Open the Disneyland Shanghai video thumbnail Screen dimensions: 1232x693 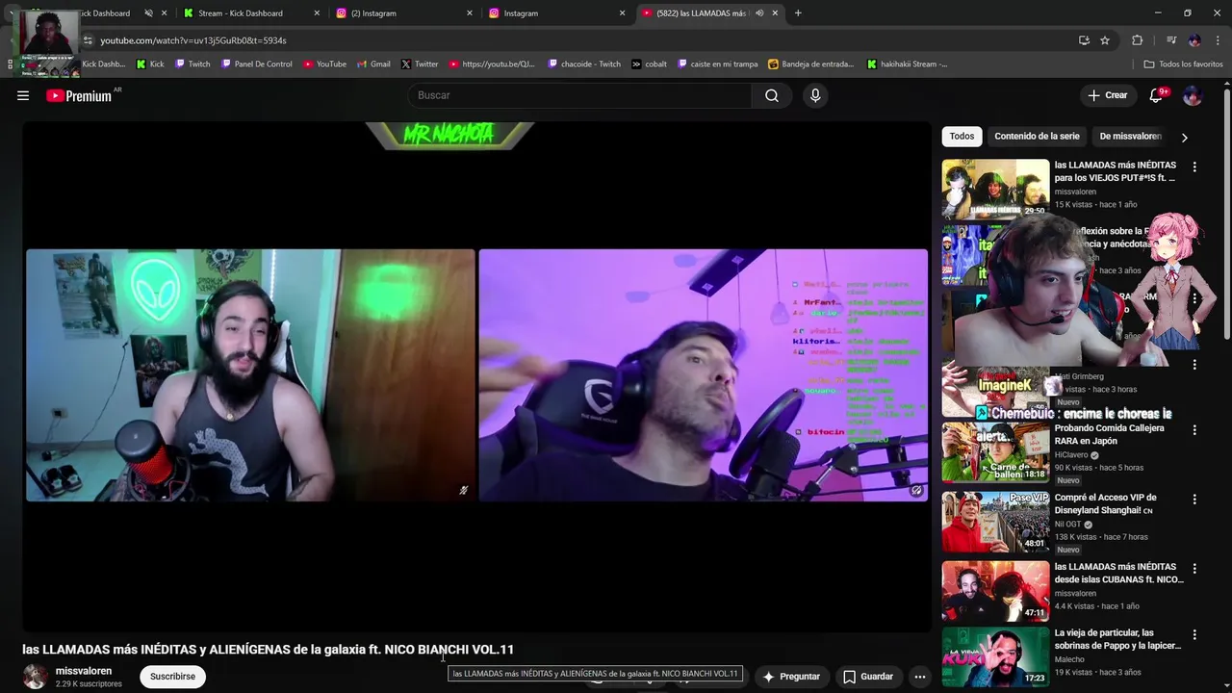coord(995,522)
